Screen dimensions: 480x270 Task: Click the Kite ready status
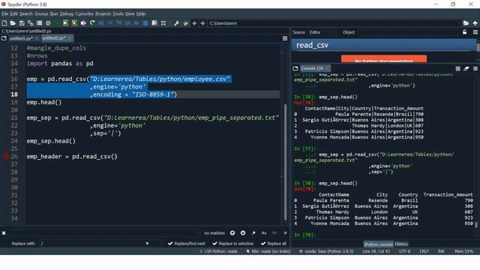coord(268,251)
